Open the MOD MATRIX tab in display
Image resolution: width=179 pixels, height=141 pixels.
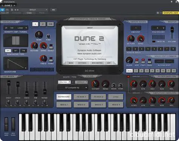tap(97, 63)
